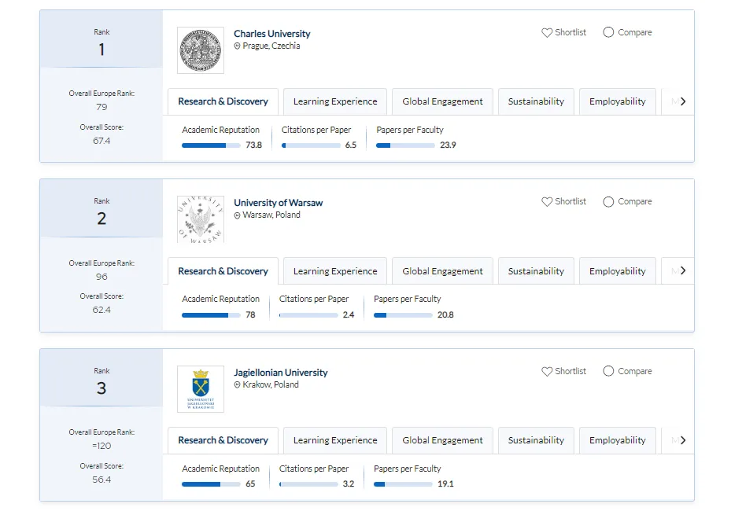Click the Warsaw, Poland location text
Image resolution: width=731 pixels, height=511 pixels.
(271, 215)
